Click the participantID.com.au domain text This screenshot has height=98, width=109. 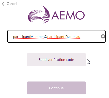coord(64,37)
